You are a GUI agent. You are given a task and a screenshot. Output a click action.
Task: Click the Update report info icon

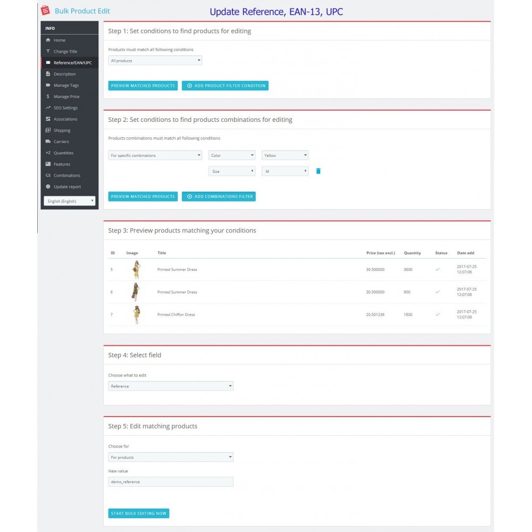pyautogui.click(x=48, y=187)
